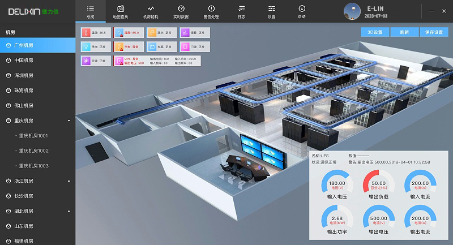Click the 输出负载 red gauge dial
Screen dimensions: 453x245
point(378,184)
